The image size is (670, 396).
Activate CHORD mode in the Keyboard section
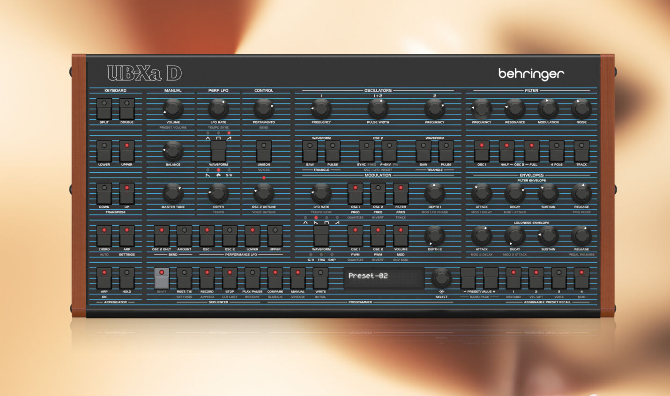(104, 235)
